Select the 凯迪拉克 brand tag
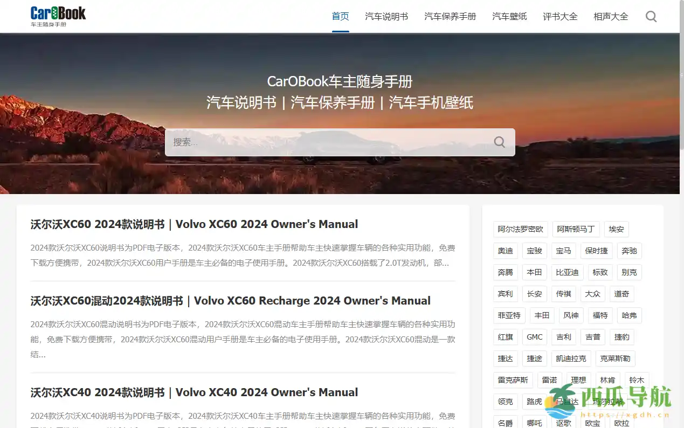The width and height of the screenshot is (684, 428). coord(571,358)
